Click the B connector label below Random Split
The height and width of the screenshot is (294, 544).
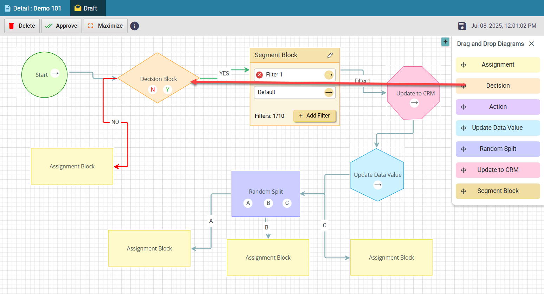[267, 228]
